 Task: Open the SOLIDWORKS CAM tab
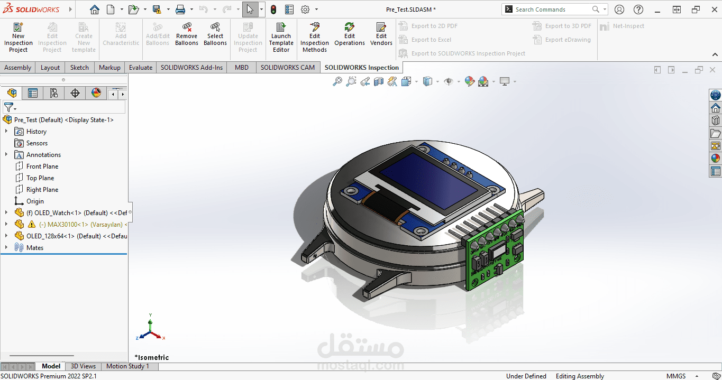(x=288, y=67)
